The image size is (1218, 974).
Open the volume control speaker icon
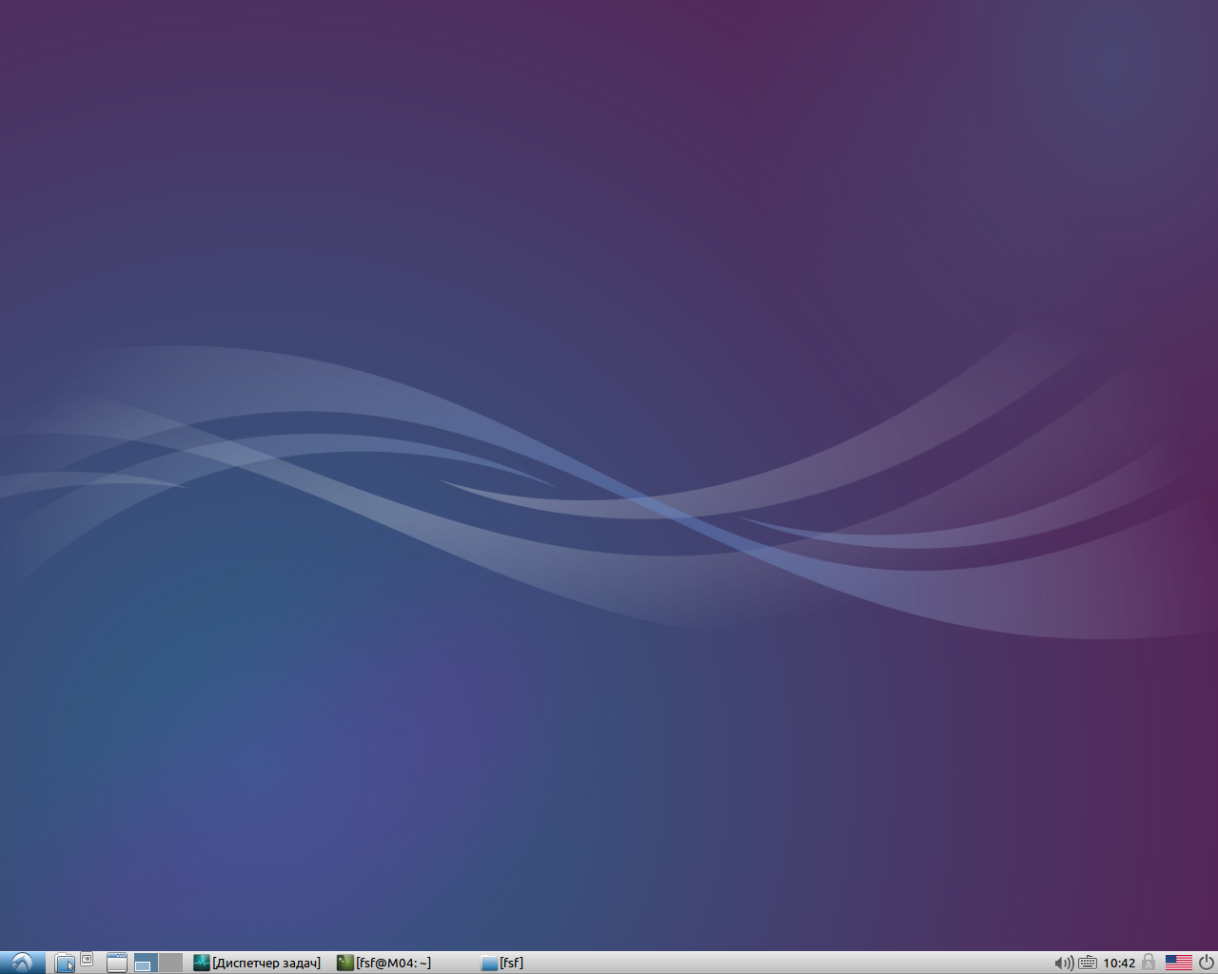pyautogui.click(x=1063, y=963)
